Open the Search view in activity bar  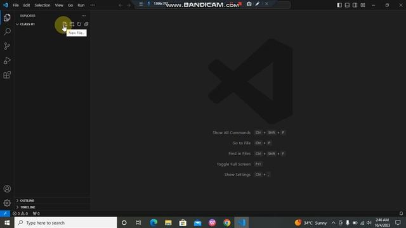(7, 32)
